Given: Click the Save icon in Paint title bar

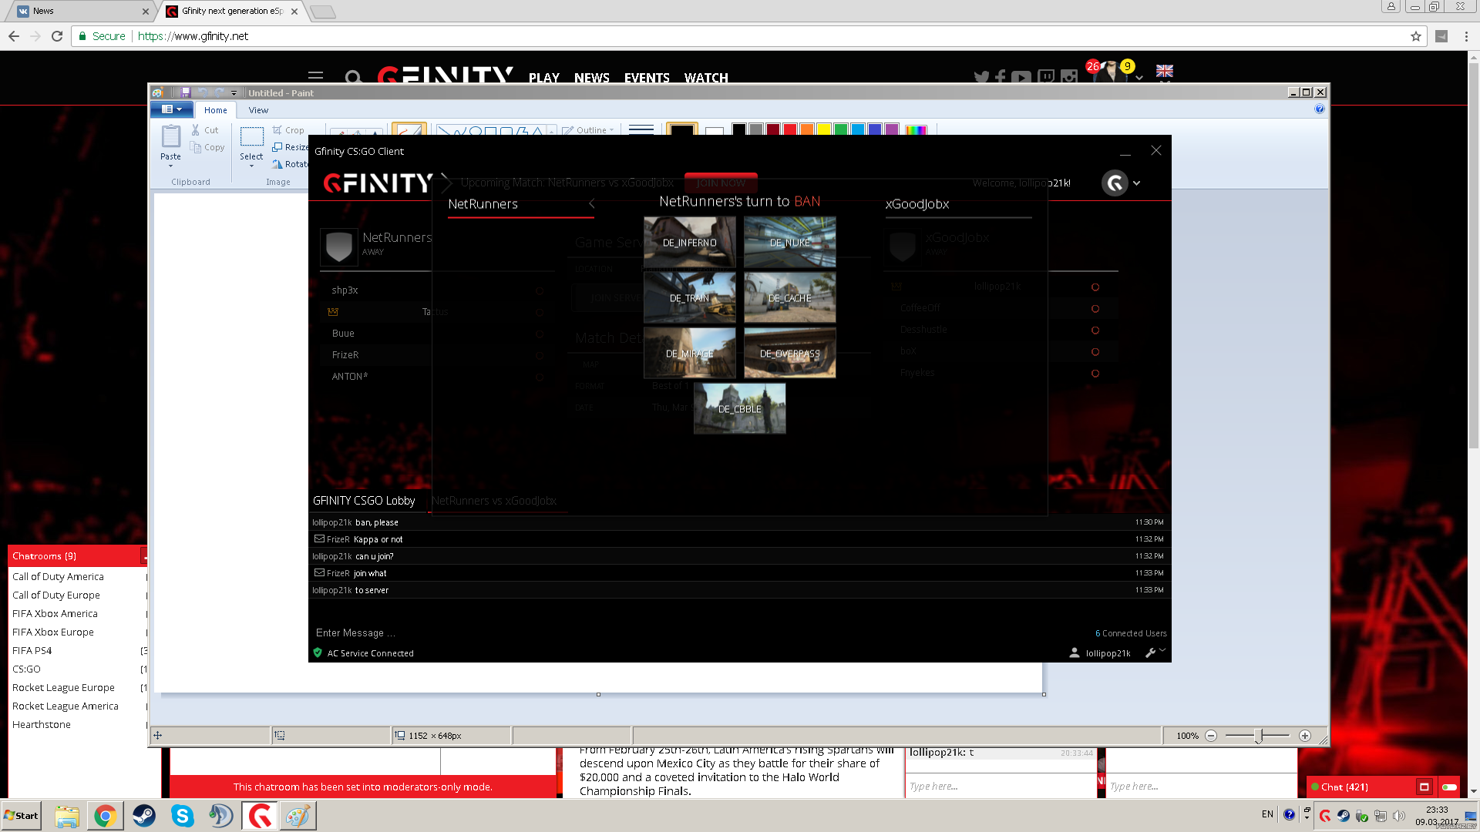Looking at the screenshot, I should (186, 92).
